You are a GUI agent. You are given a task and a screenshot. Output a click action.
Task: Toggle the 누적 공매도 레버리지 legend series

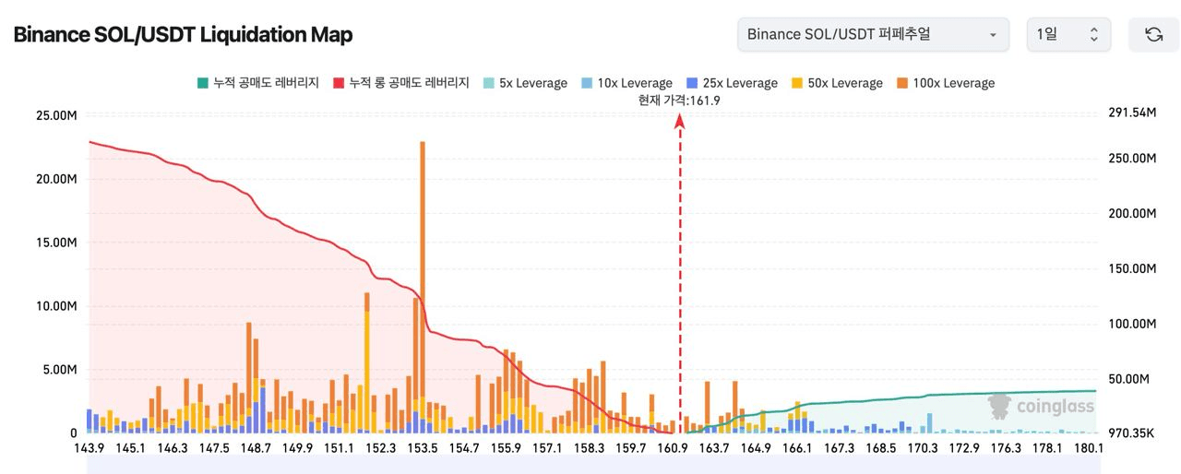(257, 83)
